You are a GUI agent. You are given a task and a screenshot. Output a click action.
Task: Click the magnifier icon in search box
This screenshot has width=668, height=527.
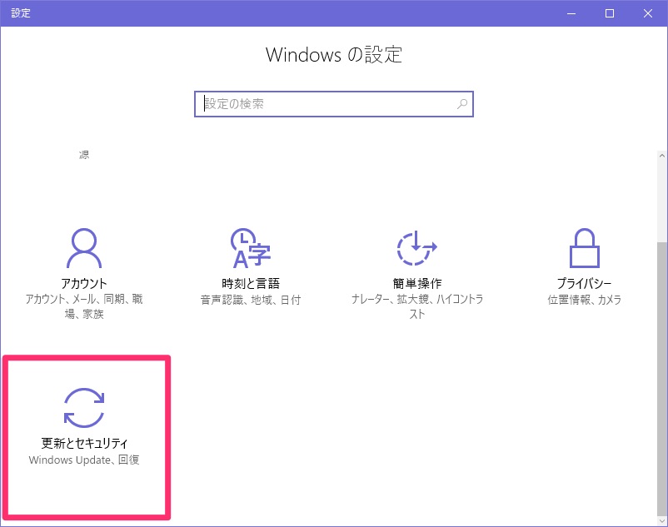[461, 104]
